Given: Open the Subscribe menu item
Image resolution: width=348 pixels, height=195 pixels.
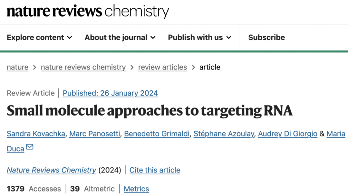Looking at the screenshot, I should 266,38.
